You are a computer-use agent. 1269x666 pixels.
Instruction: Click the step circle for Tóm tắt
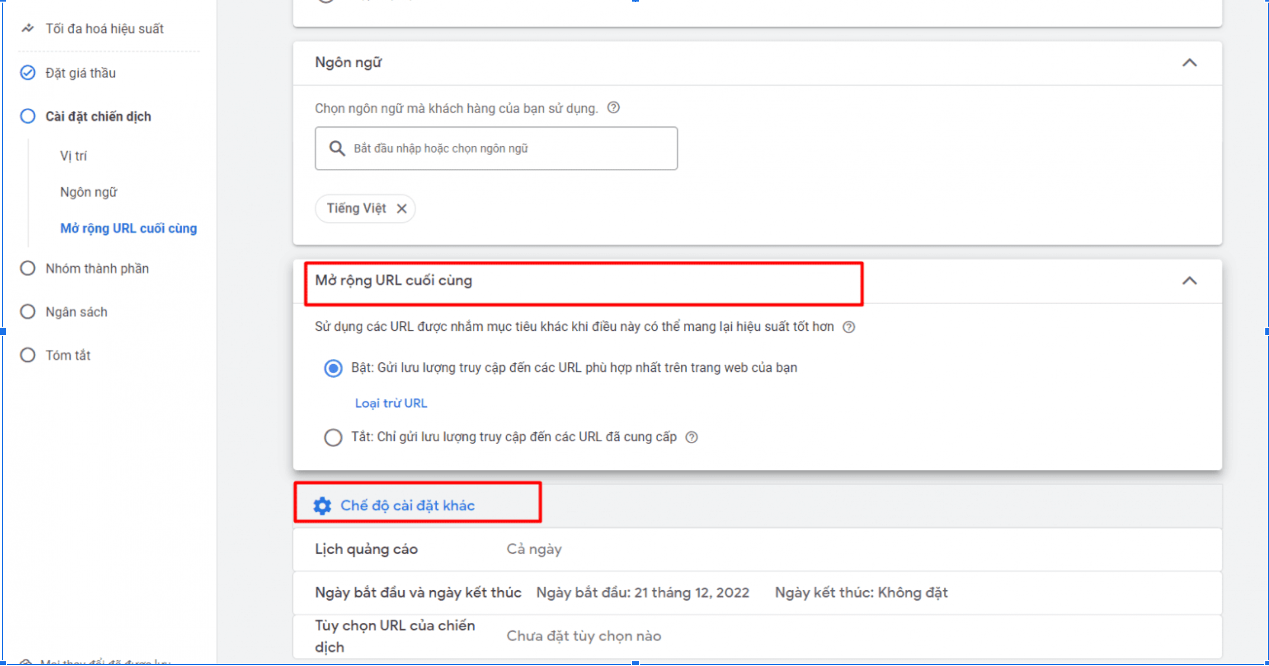28,355
